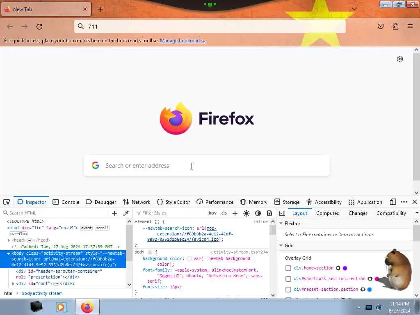Viewport: 420px width, 315px height.
Task: Toggle the three-pane inspector sidebar
Action: [x=282, y=213]
